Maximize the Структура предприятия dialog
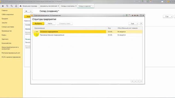175x98 pixels. pos(141,16)
